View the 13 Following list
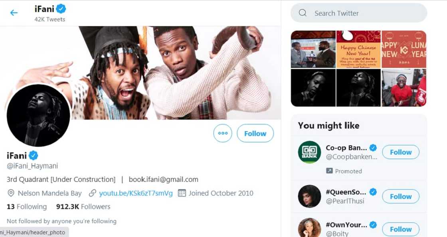Screen dimensions: 447x237 click(27, 207)
